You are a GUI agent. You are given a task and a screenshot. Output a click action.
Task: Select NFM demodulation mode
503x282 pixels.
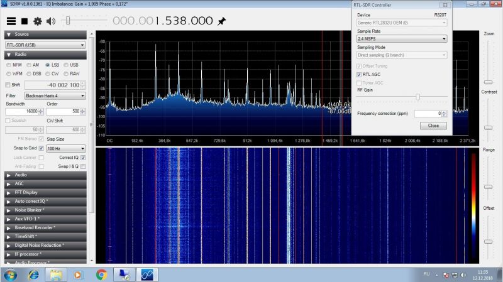[x=14, y=65]
